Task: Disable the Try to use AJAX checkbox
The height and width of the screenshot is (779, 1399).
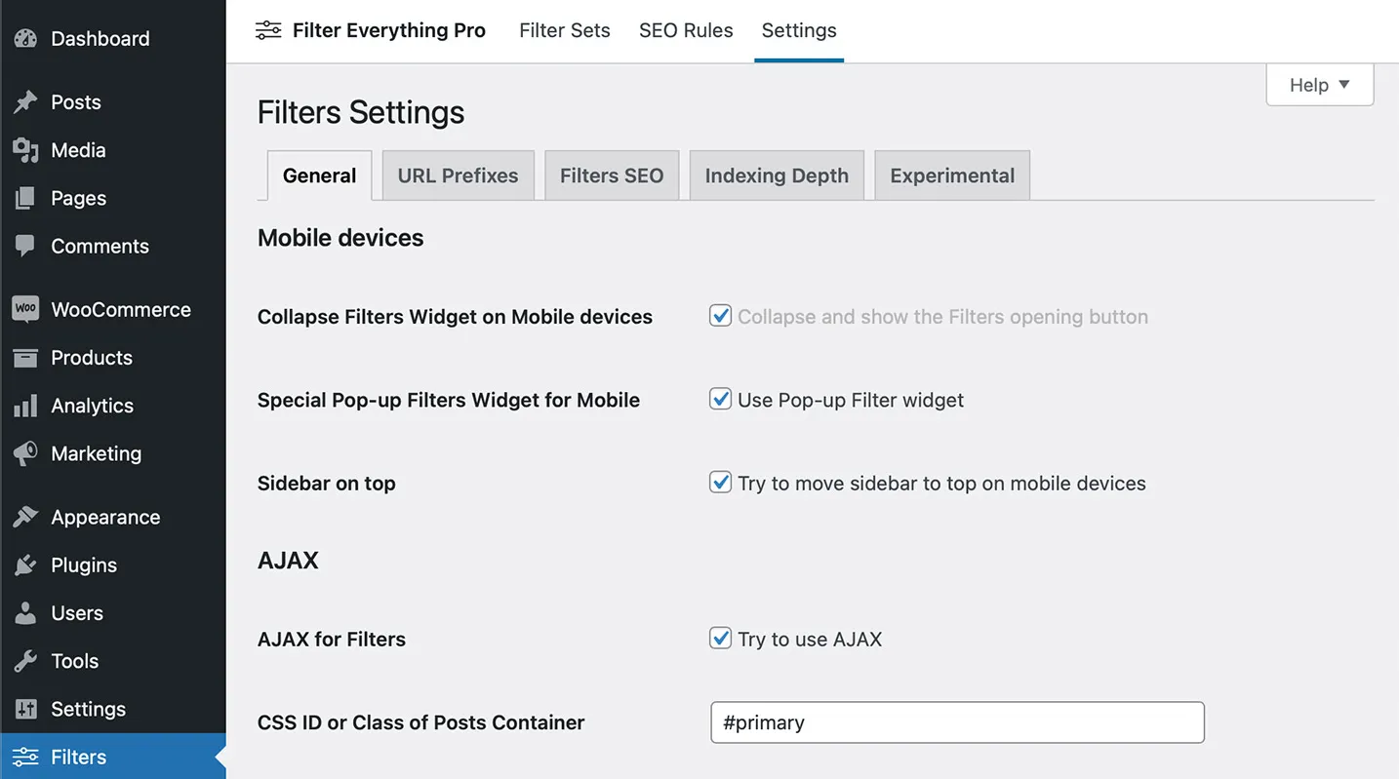Action: (720, 639)
